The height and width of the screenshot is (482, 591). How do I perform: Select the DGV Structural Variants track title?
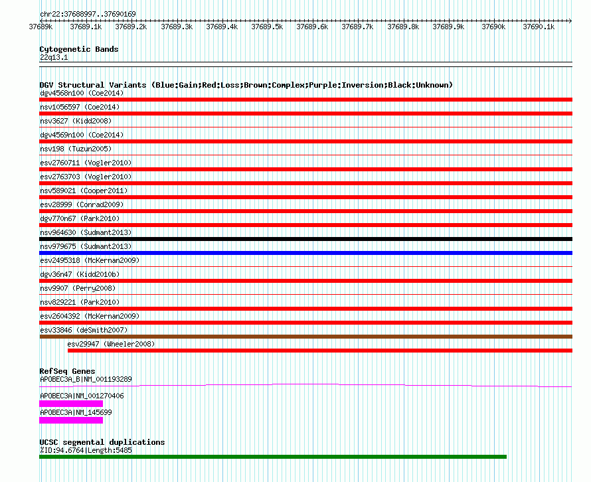pos(246,85)
